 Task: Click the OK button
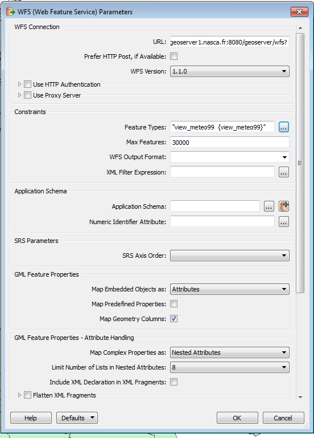click(237, 418)
